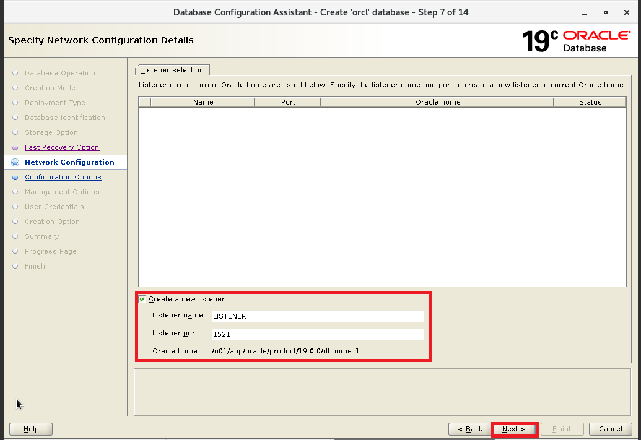The image size is (641, 440).
Task: Click the Network Configuration step bullet icon
Action: click(x=15, y=162)
